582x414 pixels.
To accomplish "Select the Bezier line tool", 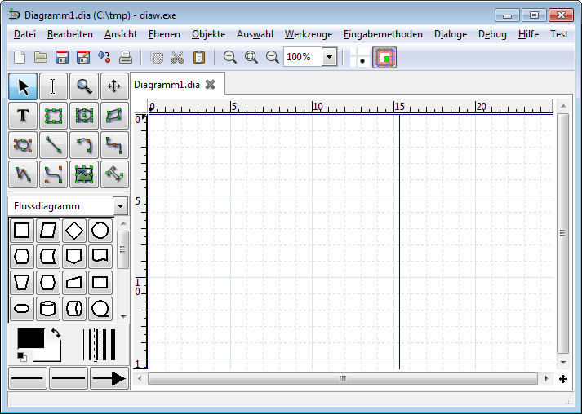I will coord(54,175).
